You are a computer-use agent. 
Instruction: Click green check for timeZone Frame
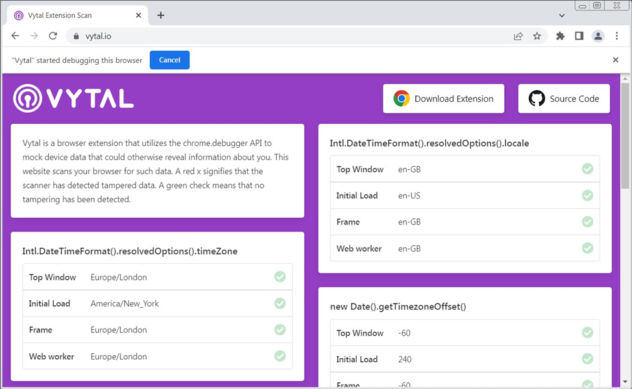280,329
